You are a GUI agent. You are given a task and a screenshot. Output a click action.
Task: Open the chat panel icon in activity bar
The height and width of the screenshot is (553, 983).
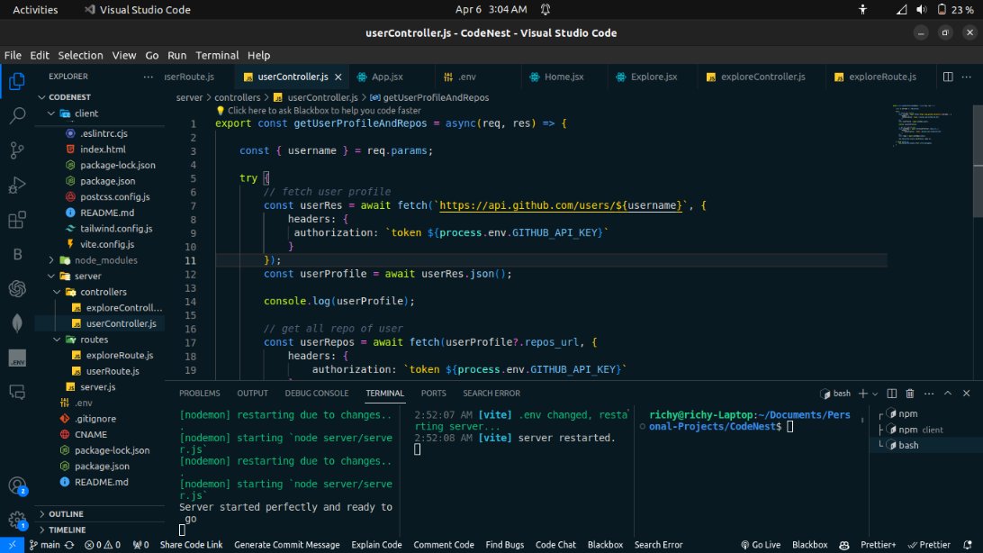17,393
